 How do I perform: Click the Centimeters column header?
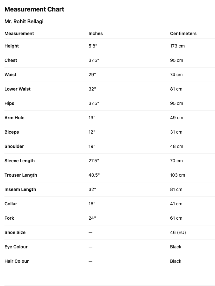pos(183,33)
